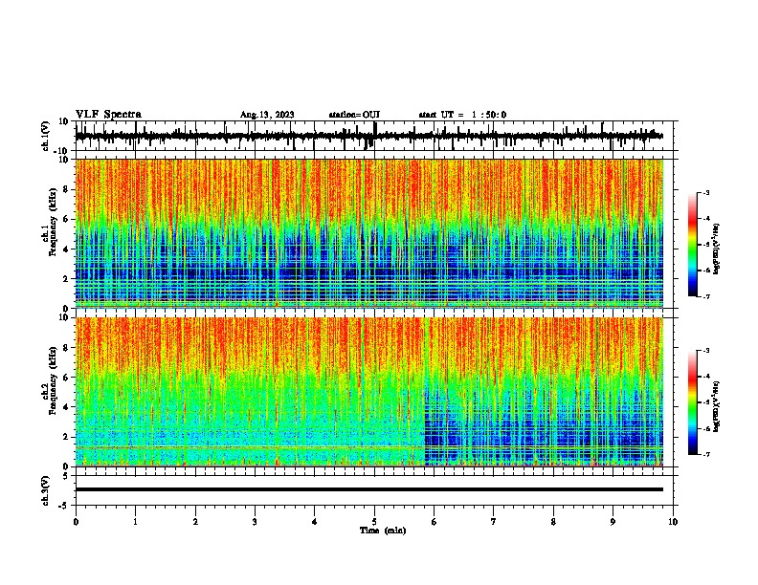This screenshot has height=585, width=758.
Task: Click the "2" kHz tick on ch.2 frequency axis
Action: tap(66, 437)
